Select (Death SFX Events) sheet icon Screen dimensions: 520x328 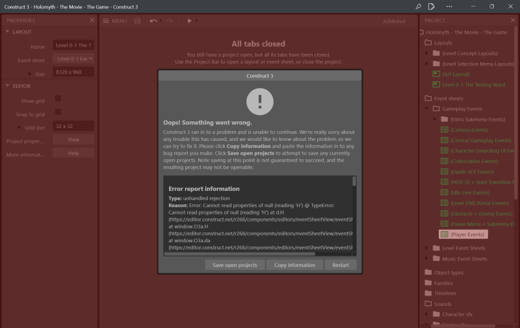click(x=445, y=171)
